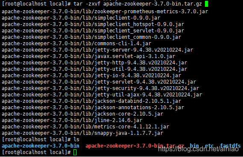
Task: Select the jetty-util-ajax-9.4.38.v20210224.jar line
Action: click(x=102, y=95)
